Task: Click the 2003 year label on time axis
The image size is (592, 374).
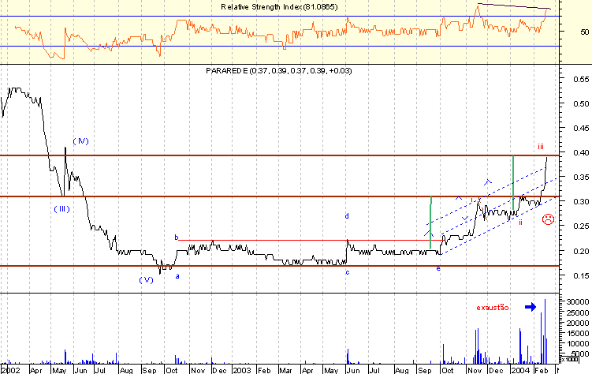Action: (242, 370)
